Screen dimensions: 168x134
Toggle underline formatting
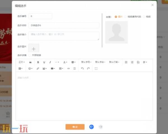click(x=44, y=62)
